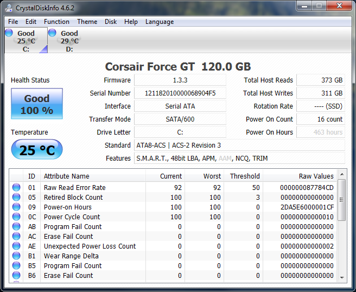Click the Total Host Reads 373 GB field
This screenshot has width=356, height=292.
pos(321,80)
